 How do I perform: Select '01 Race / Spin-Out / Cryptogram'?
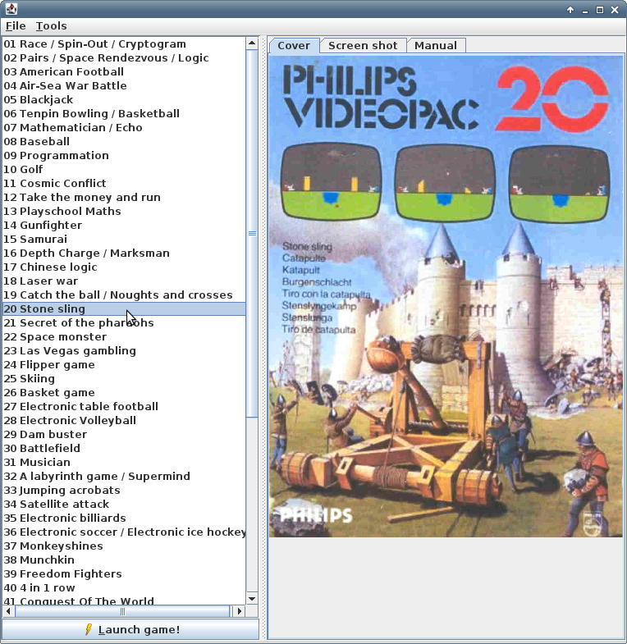click(x=124, y=44)
